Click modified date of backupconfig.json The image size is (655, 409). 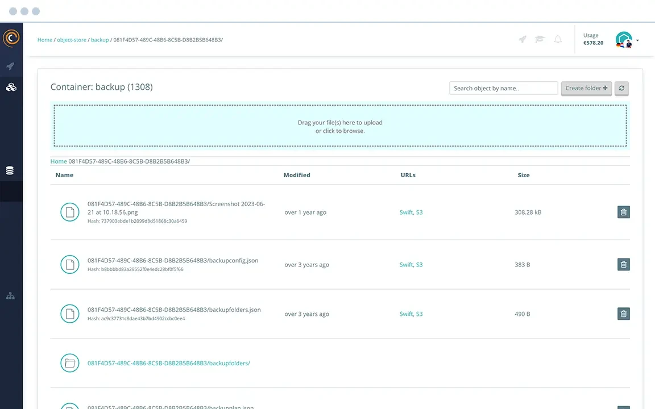(306, 265)
